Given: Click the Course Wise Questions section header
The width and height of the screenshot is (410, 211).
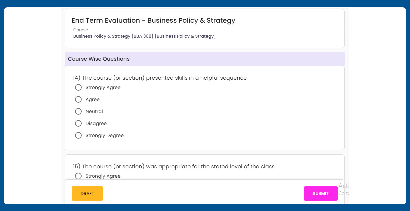Looking at the screenshot, I should point(99,59).
